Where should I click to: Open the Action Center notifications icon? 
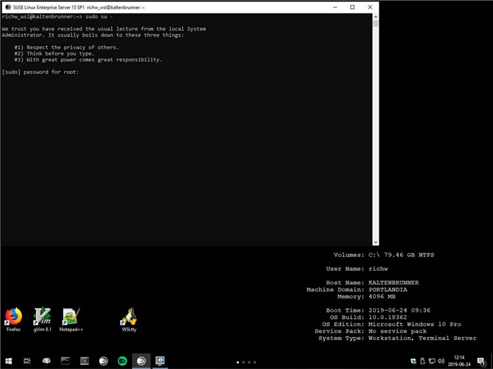point(481,362)
